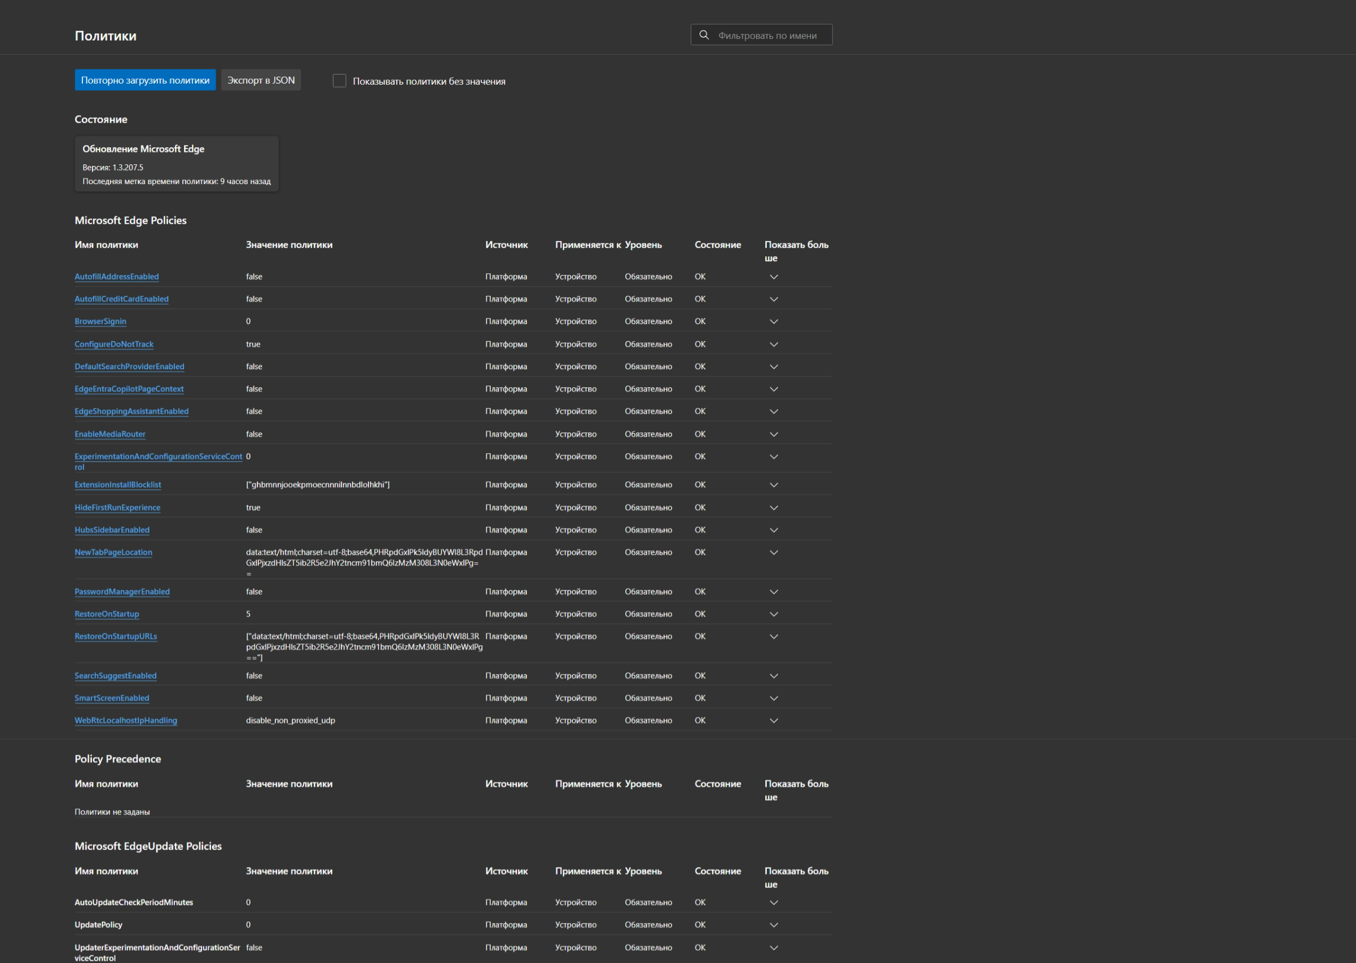
Task: Enable 'Показывать политики без значения' checkbox
Action: point(339,81)
